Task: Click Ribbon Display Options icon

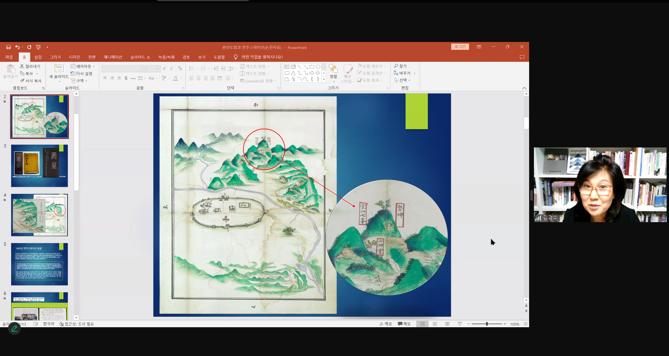Action: (x=479, y=47)
